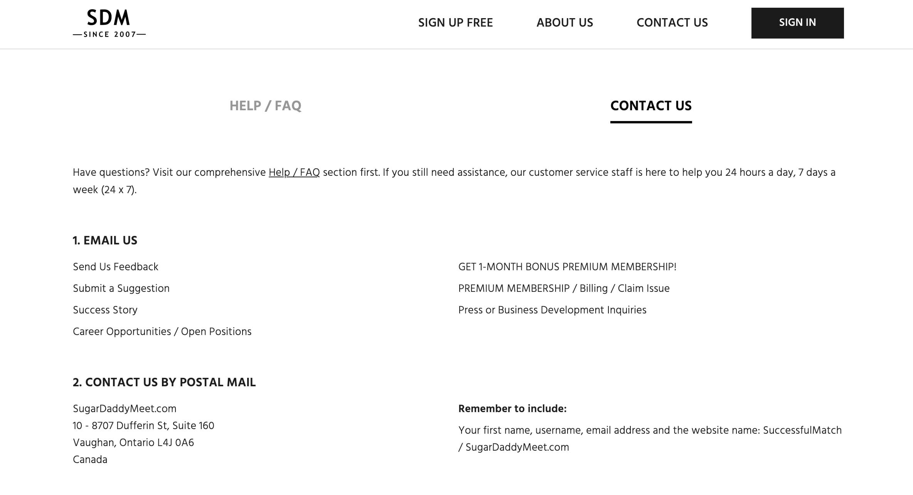Click the Contact Us By Postal Mail heading
This screenshot has width=913, height=495.
tap(164, 382)
